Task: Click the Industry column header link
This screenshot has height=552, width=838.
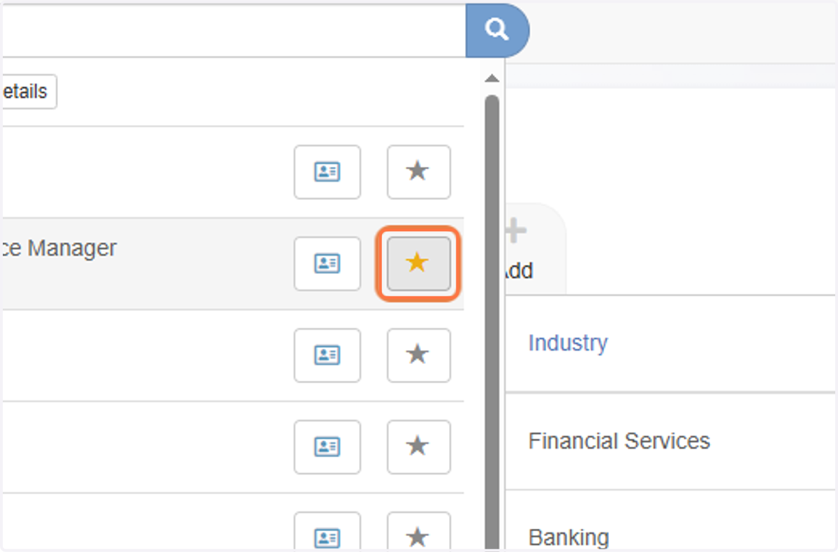Action: coord(568,343)
